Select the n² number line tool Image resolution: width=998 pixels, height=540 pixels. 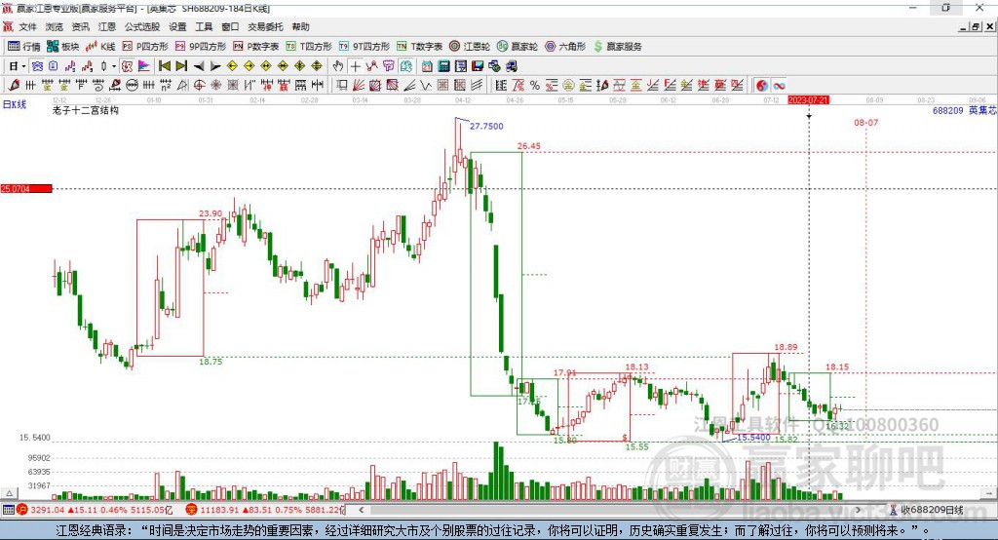[166, 86]
